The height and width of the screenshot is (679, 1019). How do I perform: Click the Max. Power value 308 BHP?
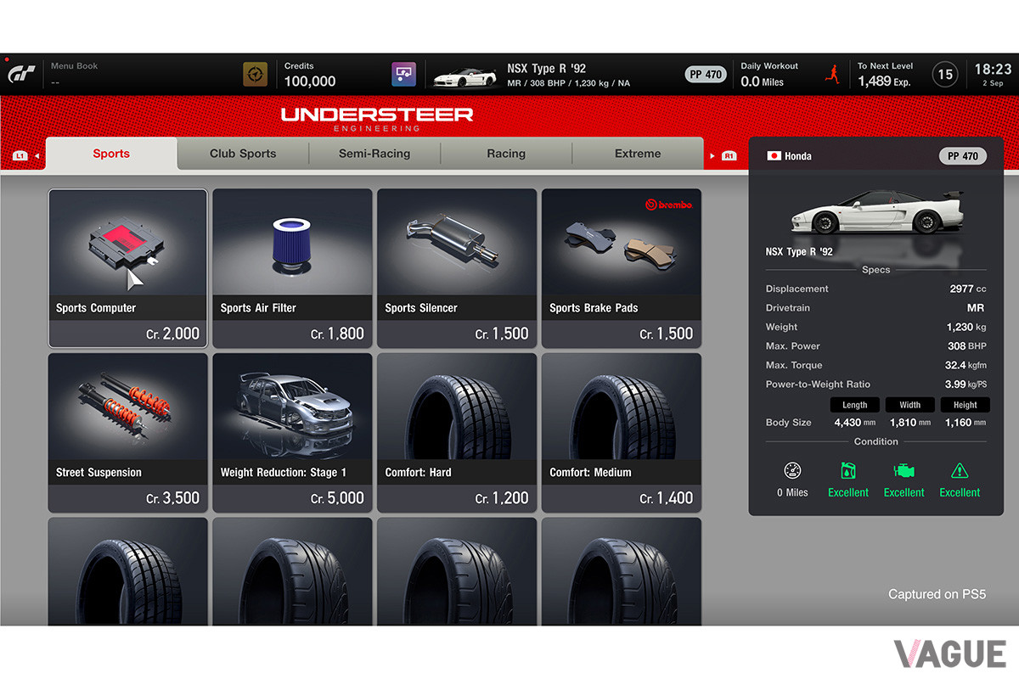pos(967,346)
